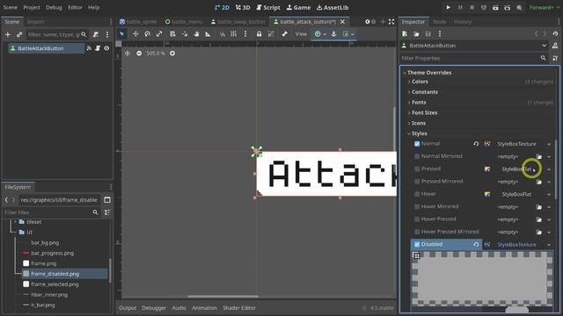Pause the running project
Screen dimensions: 563x316
tap(460, 8)
